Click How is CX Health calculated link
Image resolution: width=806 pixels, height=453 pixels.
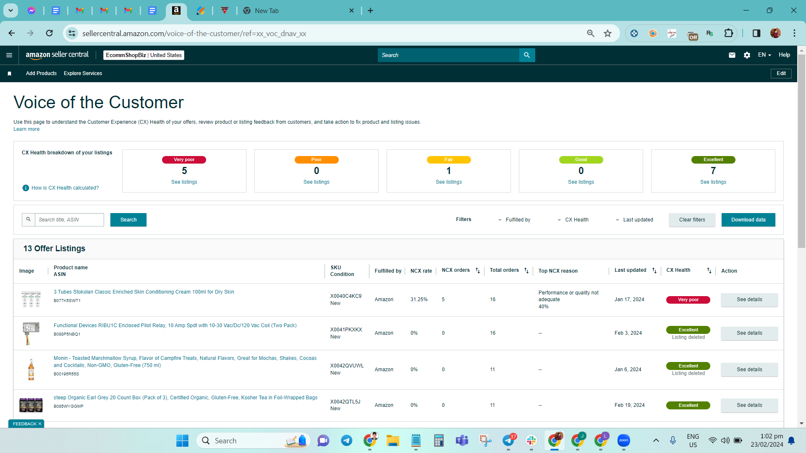[x=65, y=188]
